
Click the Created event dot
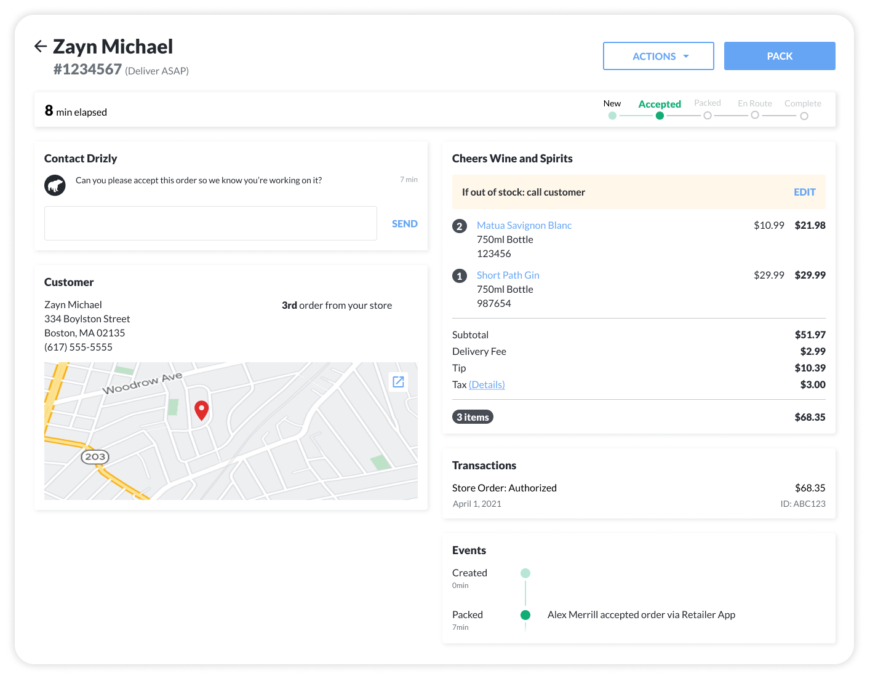pyautogui.click(x=525, y=573)
